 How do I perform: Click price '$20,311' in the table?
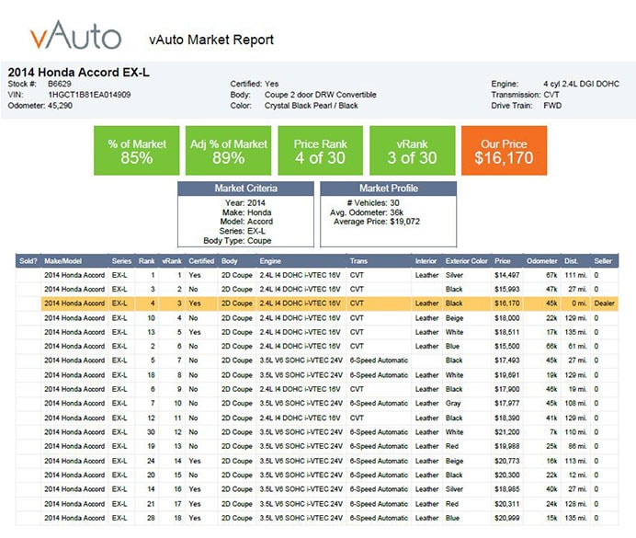(x=507, y=504)
